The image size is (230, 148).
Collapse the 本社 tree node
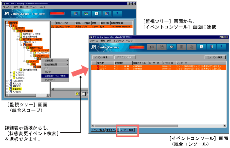7,25
